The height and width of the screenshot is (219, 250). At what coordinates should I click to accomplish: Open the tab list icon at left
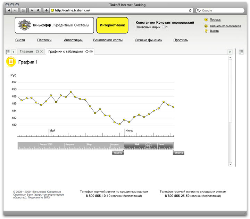pyautogui.click(x=8, y=52)
